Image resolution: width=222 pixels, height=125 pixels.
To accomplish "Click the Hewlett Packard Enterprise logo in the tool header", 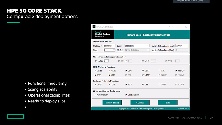I will tap(103, 34).
